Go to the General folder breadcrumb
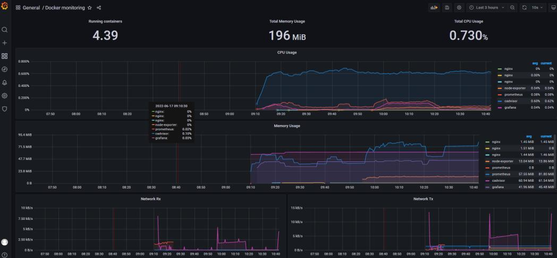The height and width of the screenshot is (258, 557). coord(31,7)
